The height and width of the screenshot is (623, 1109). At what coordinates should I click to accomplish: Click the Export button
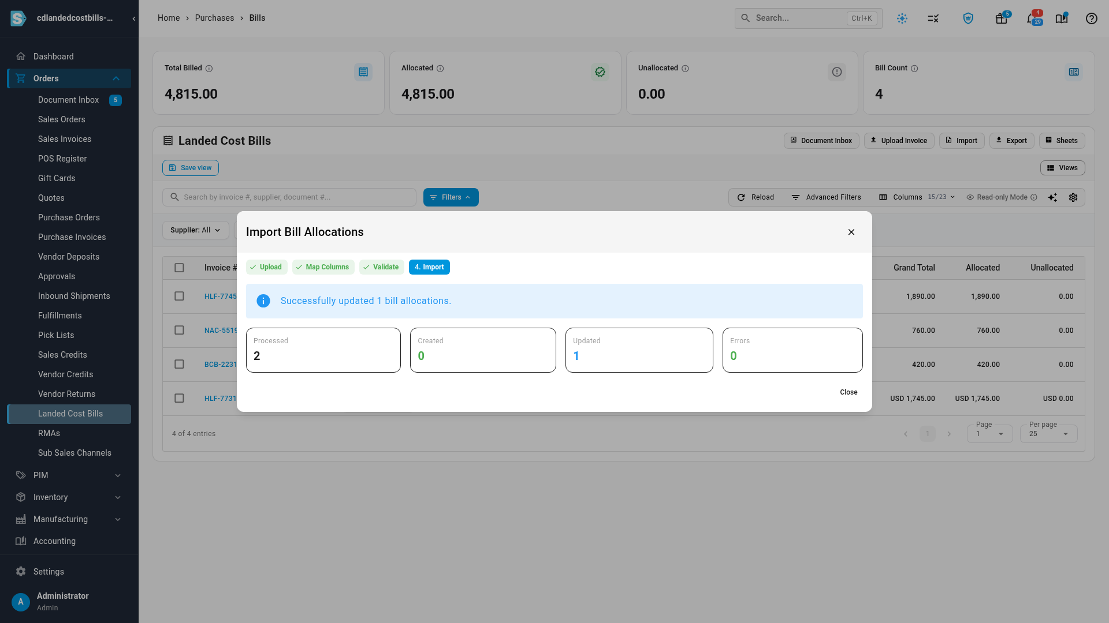point(1011,141)
